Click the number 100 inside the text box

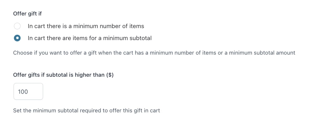click(x=23, y=92)
